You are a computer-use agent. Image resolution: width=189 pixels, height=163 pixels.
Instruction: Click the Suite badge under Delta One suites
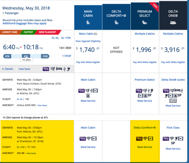pos(173,101)
